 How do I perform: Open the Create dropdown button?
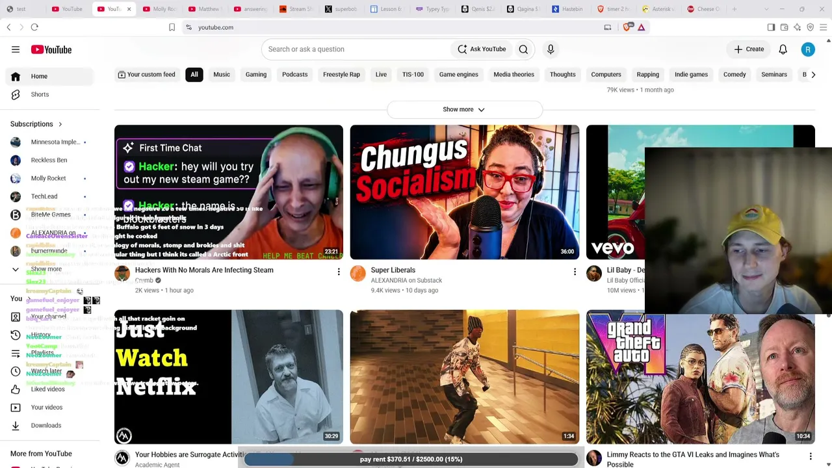[x=749, y=49]
